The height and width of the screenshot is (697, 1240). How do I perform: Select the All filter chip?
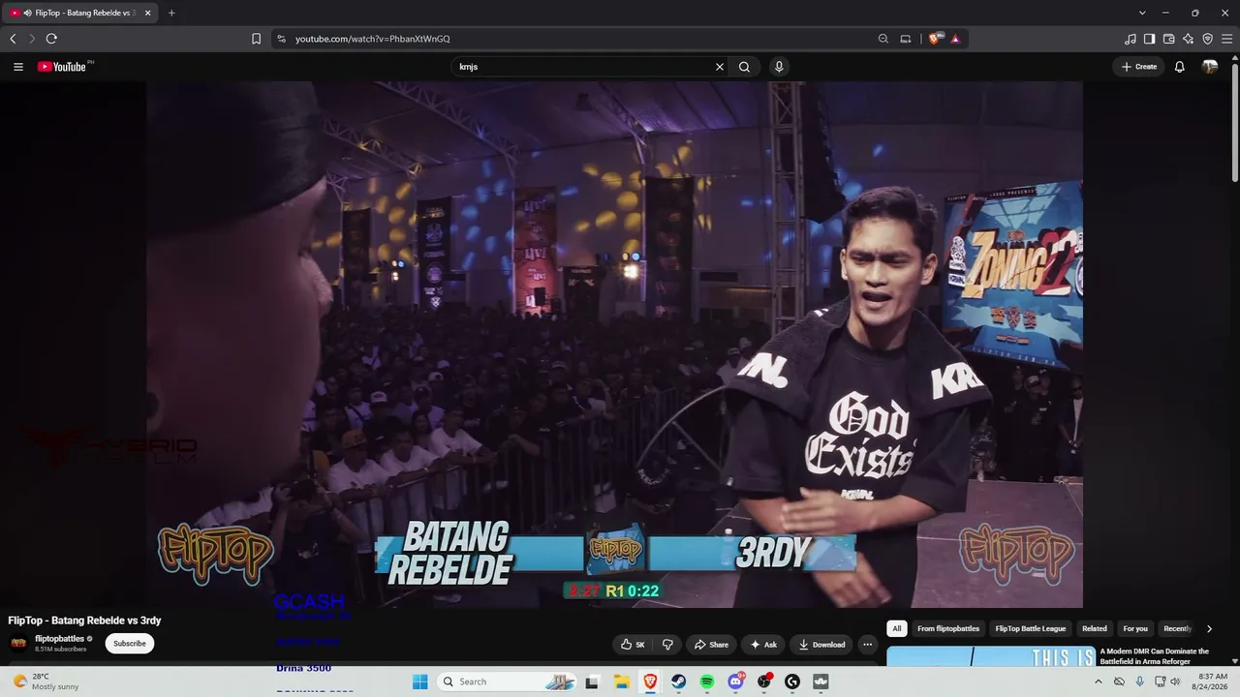click(897, 628)
